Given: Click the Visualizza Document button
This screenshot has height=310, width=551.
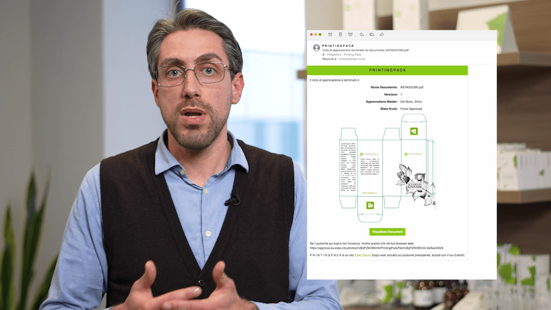Looking at the screenshot, I should click(x=387, y=232).
